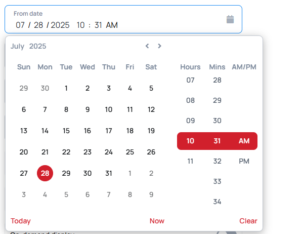
Task: Select AM in the highlighted time row
Action: click(244, 141)
